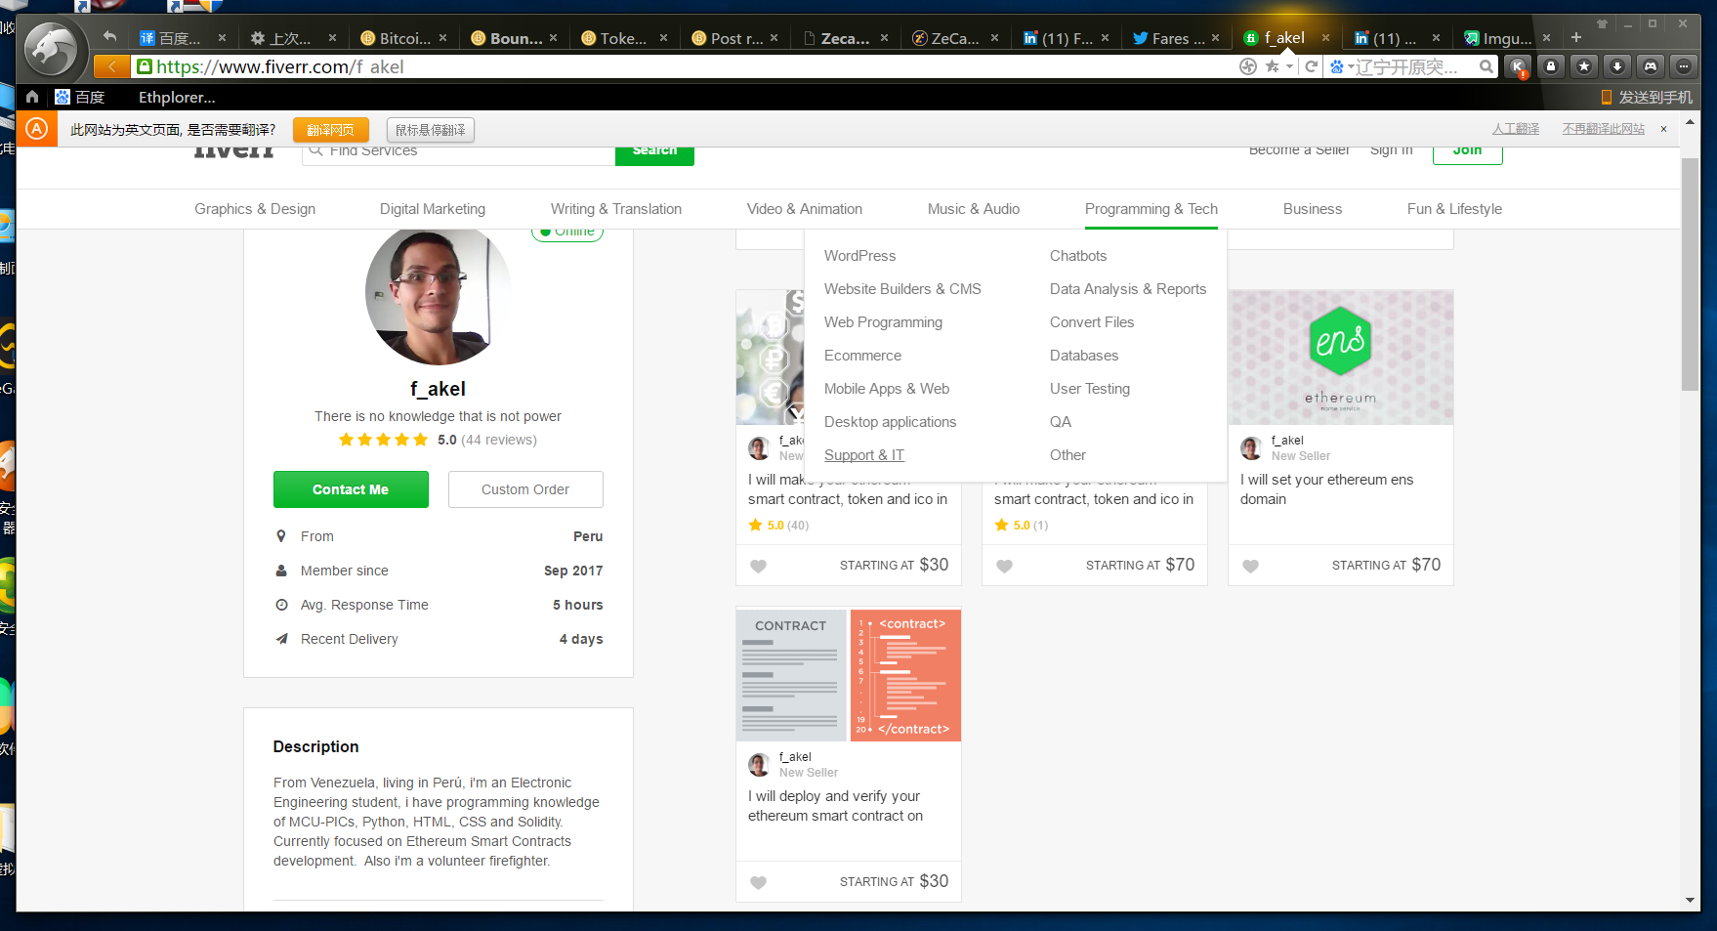Click page scrollbar down arrow
The width and height of the screenshot is (1717, 931).
pos(1691,901)
